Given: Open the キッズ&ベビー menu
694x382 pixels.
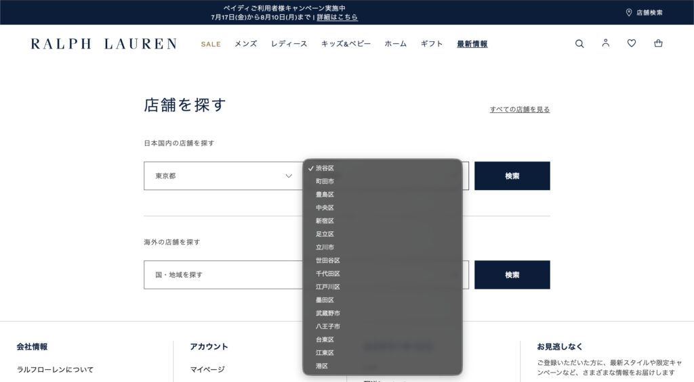Looking at the screenshot, I should (346, 44).
